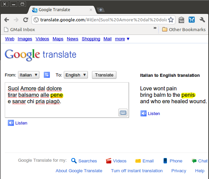Viewport: 209px width, 179px height.
Task: Click the blue phone icon beside Phone
Action: pos(165,161)
